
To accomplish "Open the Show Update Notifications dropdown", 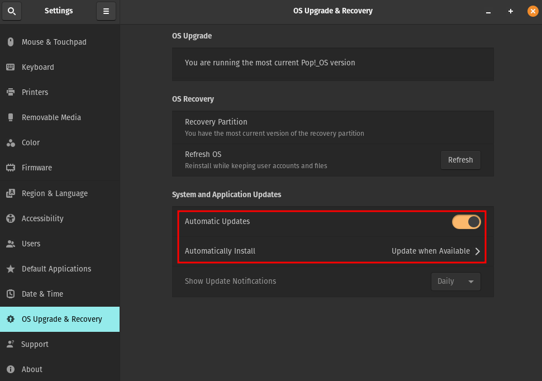I will point(455,282).
